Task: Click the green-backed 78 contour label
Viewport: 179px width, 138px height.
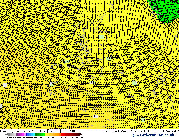Action: click(x=92, y=82)
